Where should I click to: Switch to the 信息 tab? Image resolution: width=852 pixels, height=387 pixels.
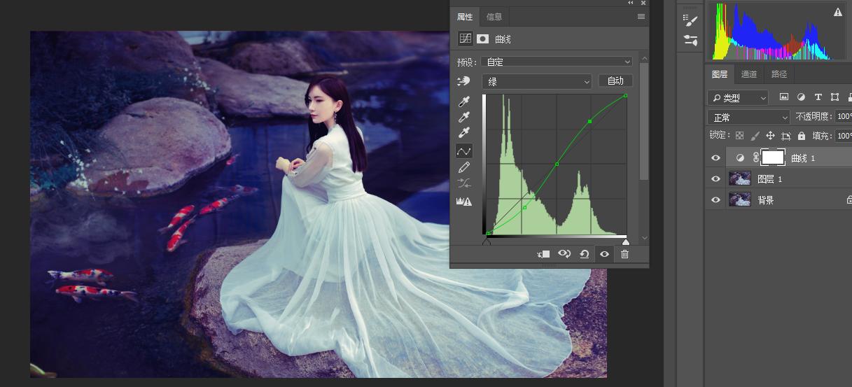click(x=494, y=17)
